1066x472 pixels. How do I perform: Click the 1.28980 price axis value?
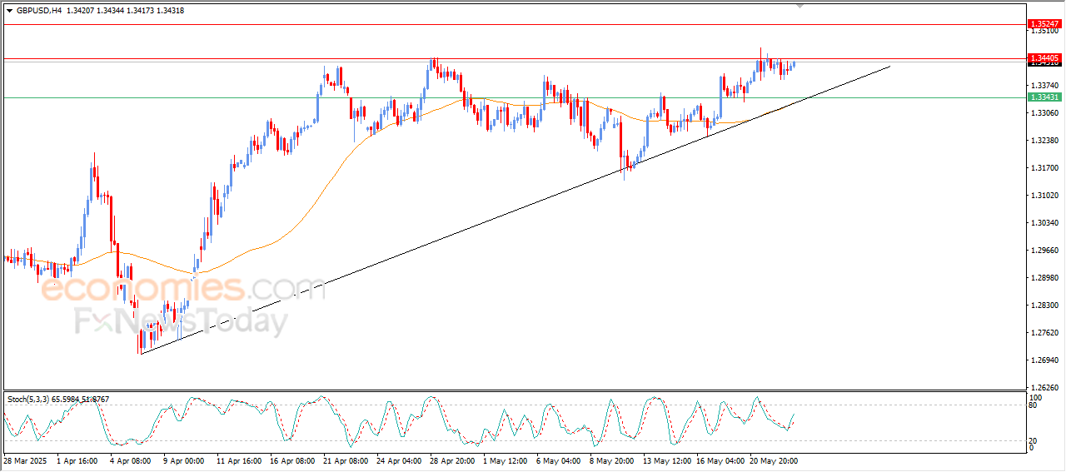1044,278
